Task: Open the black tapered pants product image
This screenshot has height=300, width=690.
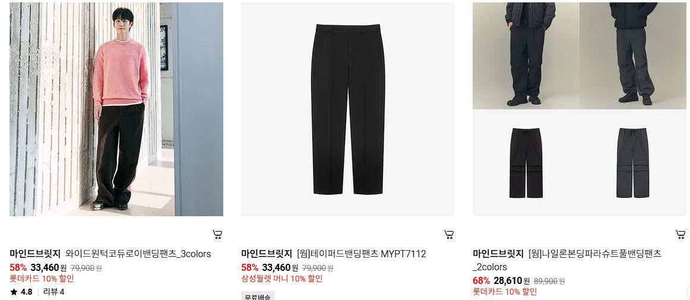Action: point(347,109)
